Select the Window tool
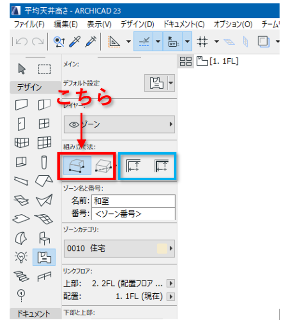Viewport: 295px width, 327px height. click(44, 124)
